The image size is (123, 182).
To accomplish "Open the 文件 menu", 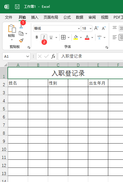I will coord(9,17).
